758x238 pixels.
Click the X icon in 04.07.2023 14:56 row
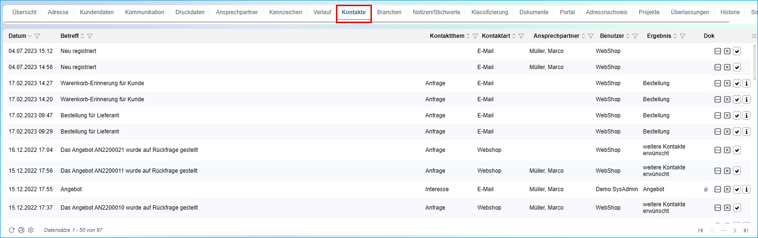pyautogui.click(x=727, y=67)
